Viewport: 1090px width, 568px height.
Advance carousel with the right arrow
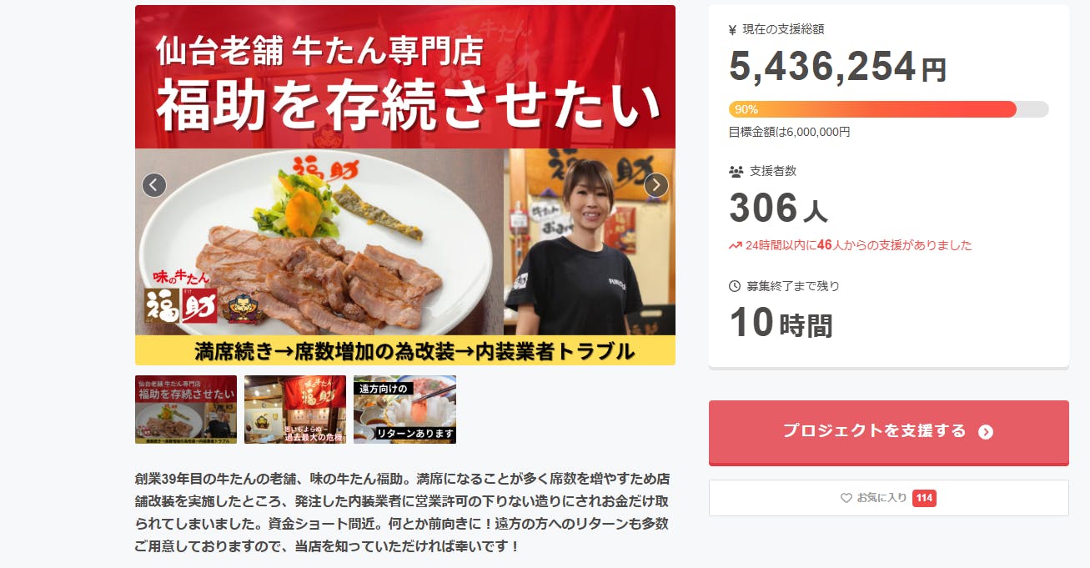coord(656,185)
